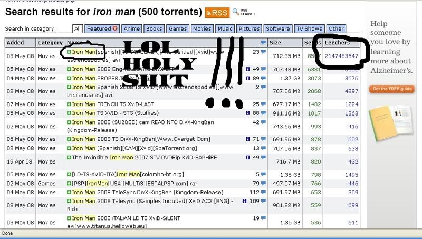422x239 pixels.
Task: Click the 716.7 MB size cell
Action: point(288,162)
